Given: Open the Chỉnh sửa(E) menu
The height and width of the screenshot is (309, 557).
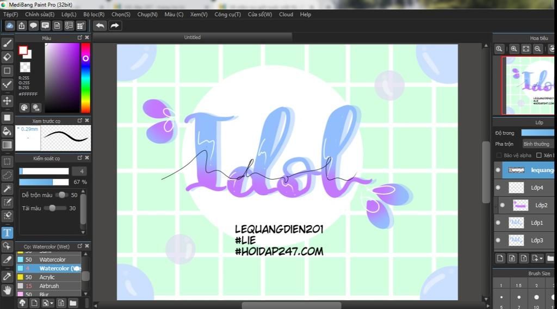Looking at the screenshot, I should coord(40,15).
